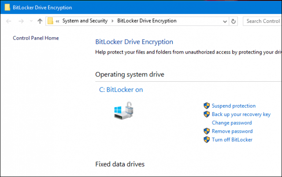Click the Turn off BitLocker link

(x=232, y=140)
